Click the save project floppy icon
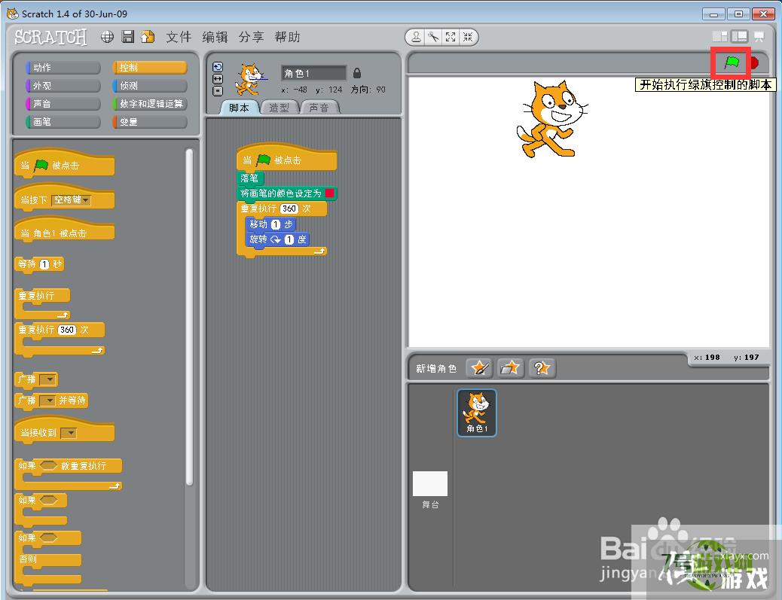 (128, 36)
